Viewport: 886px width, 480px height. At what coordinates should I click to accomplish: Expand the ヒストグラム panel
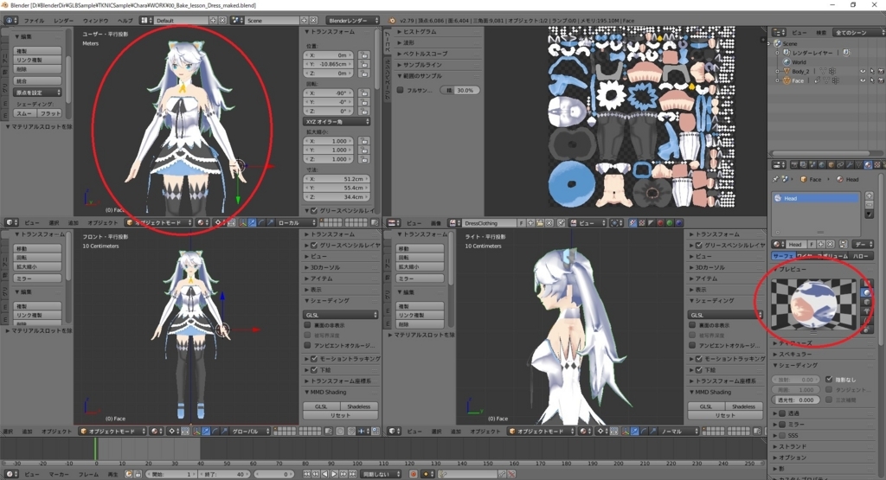(x=418, y=32)
